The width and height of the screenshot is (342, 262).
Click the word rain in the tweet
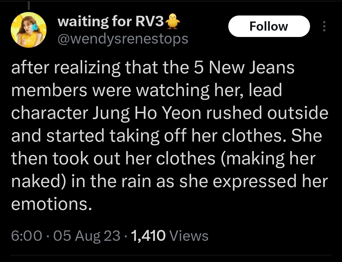point(136,181)
